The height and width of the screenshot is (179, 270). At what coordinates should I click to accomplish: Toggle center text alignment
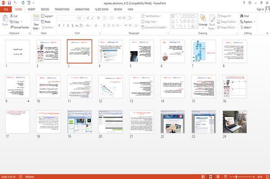(x=108, y=26)
